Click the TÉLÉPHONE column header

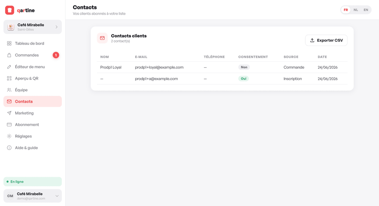click(x=214, y=57)
